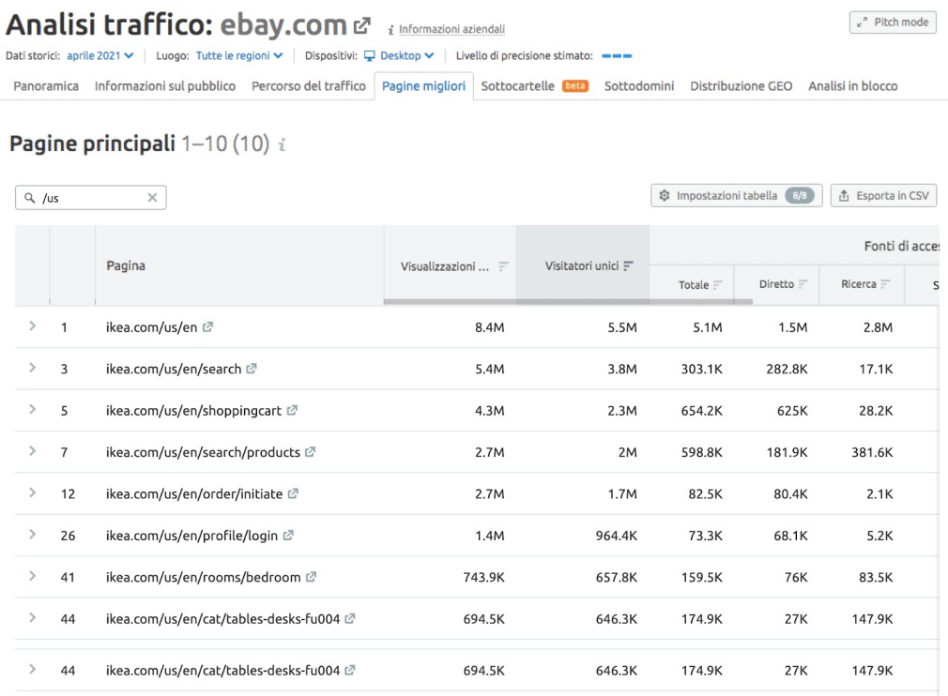Enable Pitch mode

(x=893, y=23)
